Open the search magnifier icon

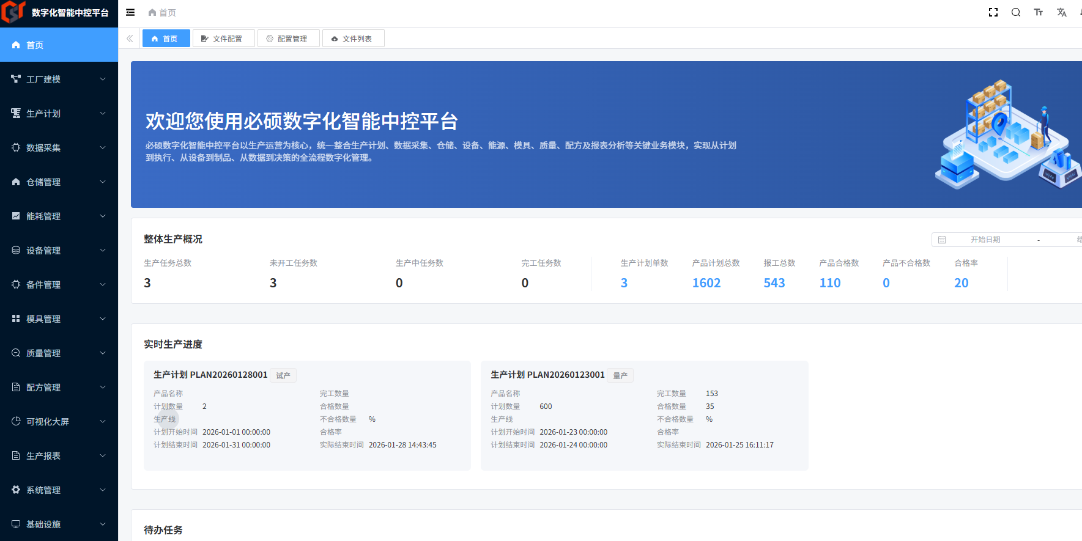click(x=1016, y=12)
